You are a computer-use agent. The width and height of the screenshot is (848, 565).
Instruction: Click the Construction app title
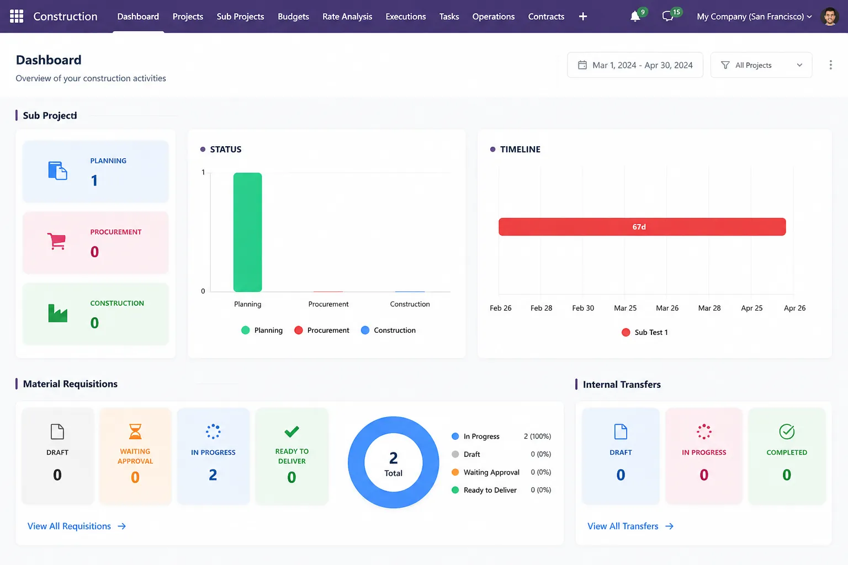(65, 17)
